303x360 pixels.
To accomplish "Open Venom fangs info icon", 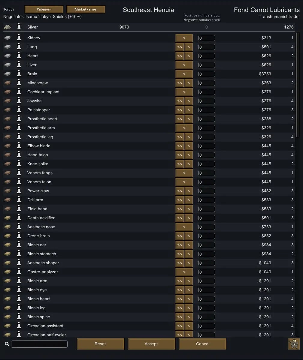I will (x=19, y=172).
